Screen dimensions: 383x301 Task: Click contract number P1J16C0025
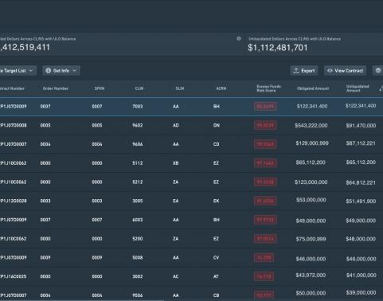[14, 276]
